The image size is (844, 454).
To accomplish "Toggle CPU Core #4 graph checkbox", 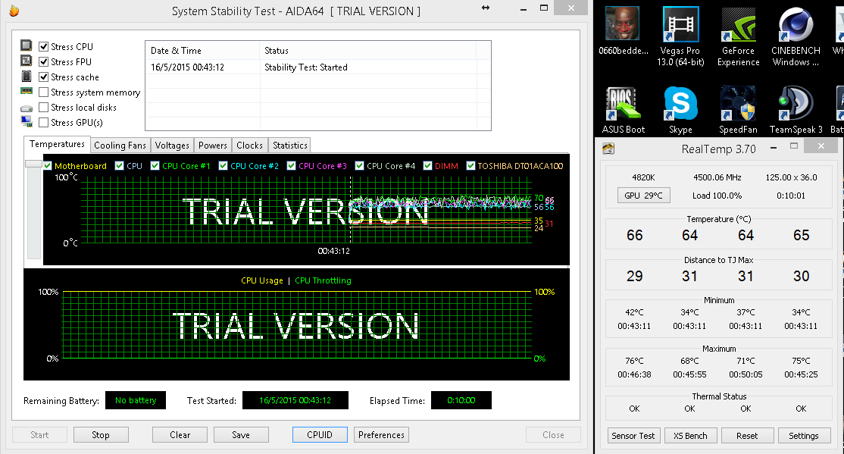I will click(360, 165).
